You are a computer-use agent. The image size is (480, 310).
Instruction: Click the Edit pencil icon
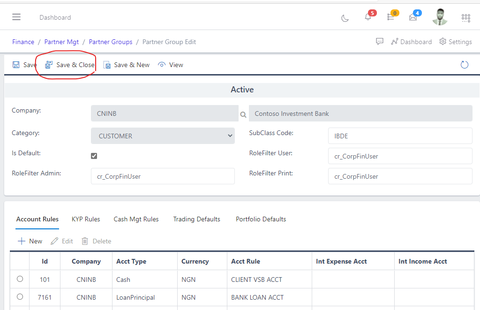pos(61,241)
